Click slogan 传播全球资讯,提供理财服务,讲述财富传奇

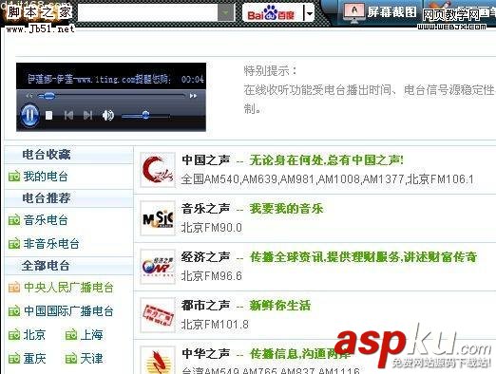[363, 257]
